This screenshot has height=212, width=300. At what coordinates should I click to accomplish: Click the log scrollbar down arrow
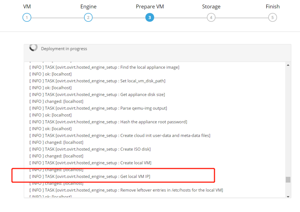(288, 197)
